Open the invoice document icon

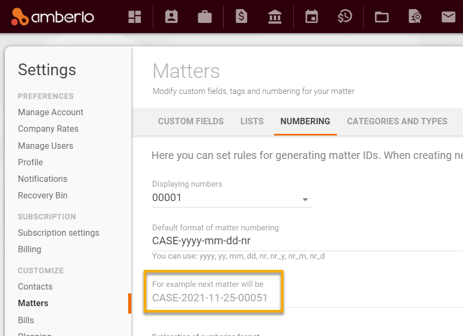(x=415, y=17)
